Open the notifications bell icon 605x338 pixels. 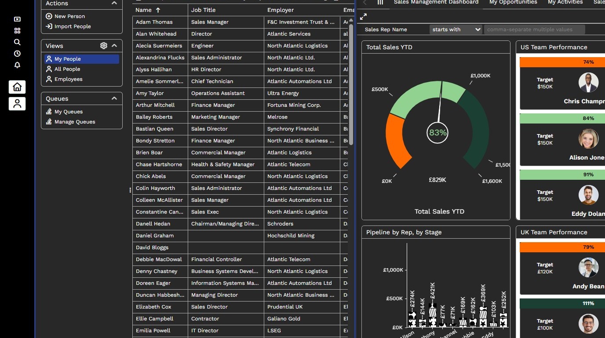point(17,65)
